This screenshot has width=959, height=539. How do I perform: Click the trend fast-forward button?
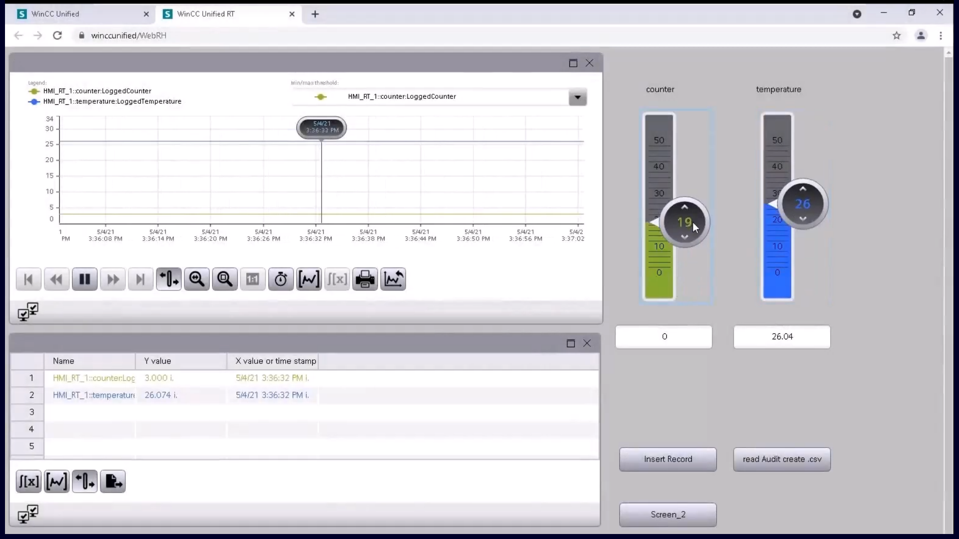coord(113,279)
